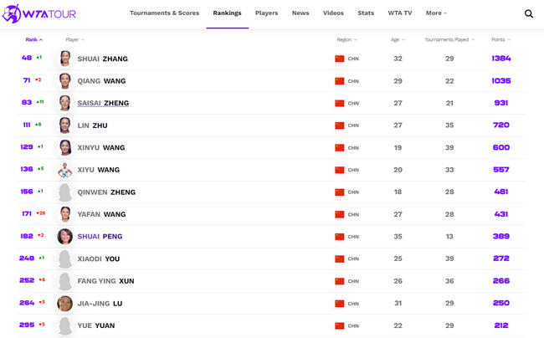Open YUE YUAN player link

tap(96, 325)
